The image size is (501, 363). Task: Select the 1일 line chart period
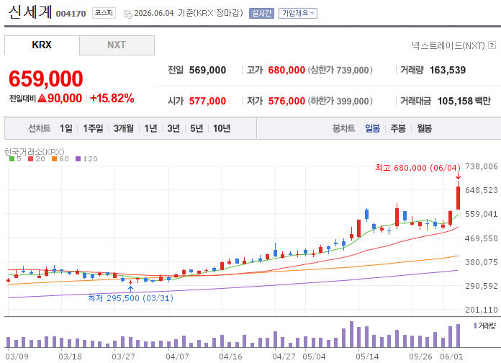pyautogui.click(x=66, y=128)
